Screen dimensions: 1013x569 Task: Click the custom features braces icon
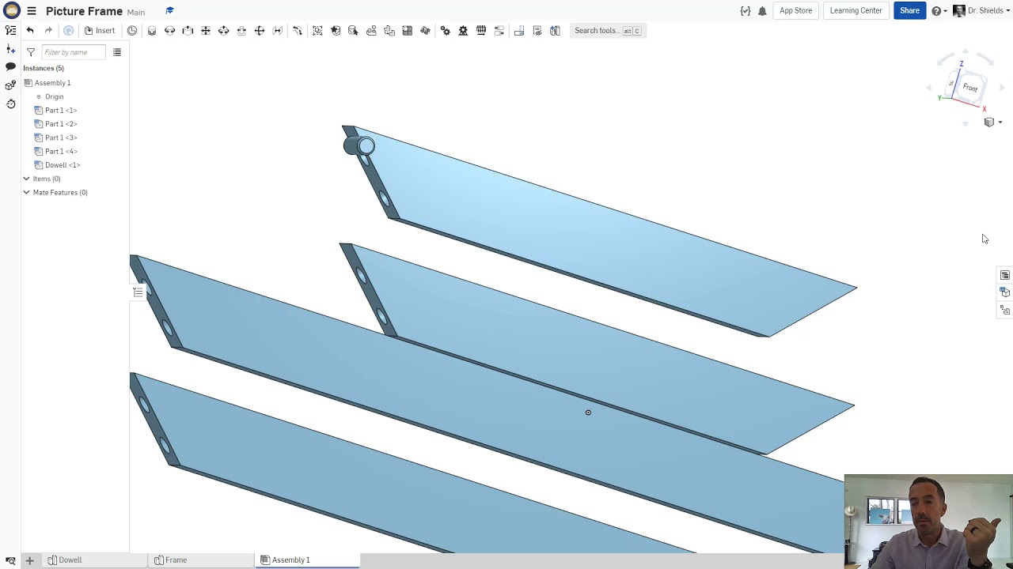click(745, 11)
